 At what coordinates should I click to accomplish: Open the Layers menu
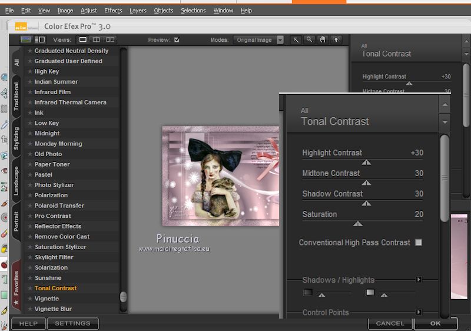(138, 11)
